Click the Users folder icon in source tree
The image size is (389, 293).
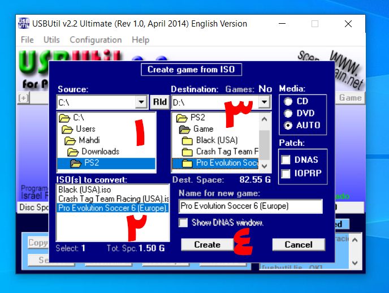(x=67, y=130)
